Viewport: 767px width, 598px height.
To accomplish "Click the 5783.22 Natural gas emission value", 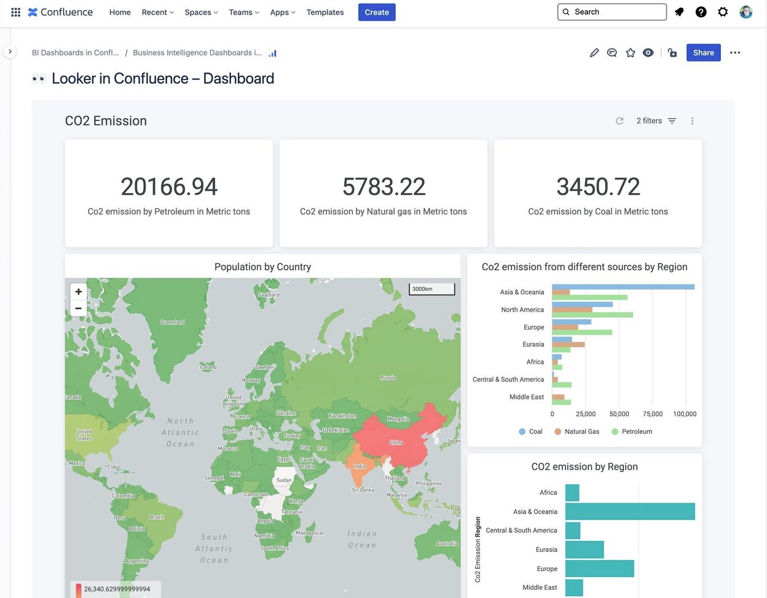I will (x=383, y=187).
